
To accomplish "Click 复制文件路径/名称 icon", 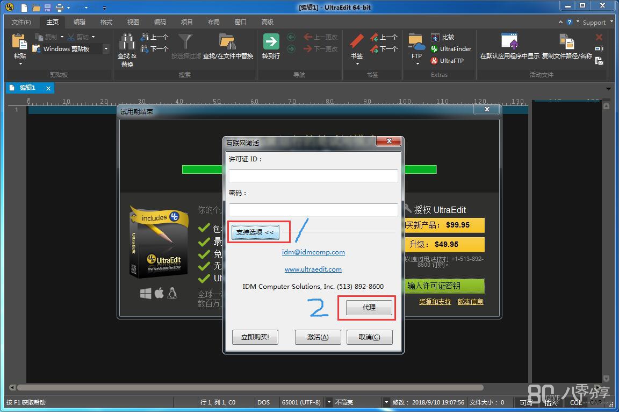I will pos(567,41).
